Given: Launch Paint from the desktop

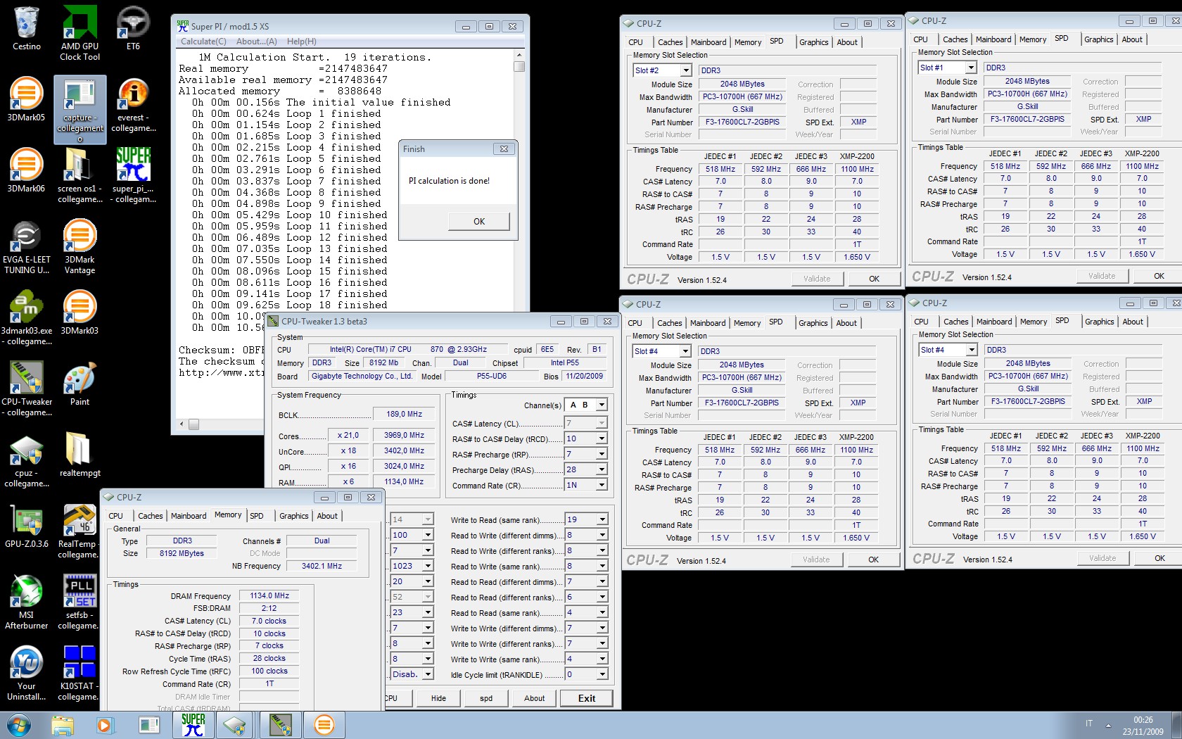Looking at the screenshot, I should pyautogui.click(x=80, y=384).
